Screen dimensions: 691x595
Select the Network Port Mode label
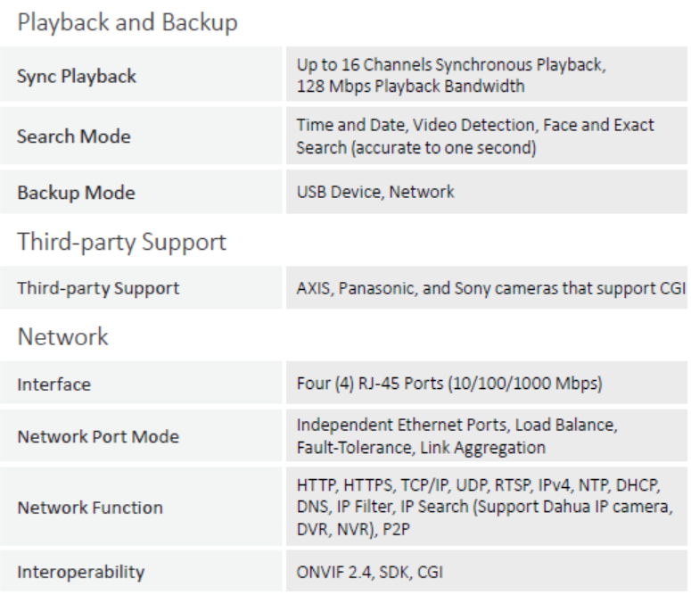point(98,436)
